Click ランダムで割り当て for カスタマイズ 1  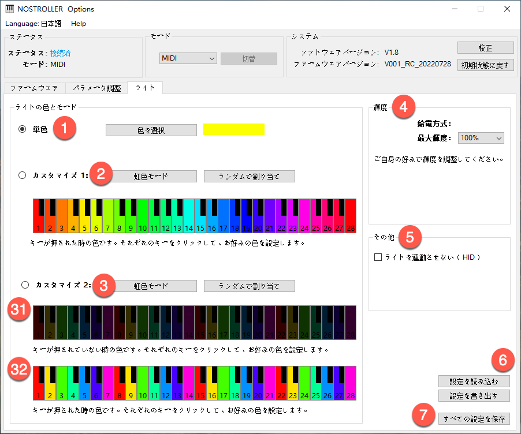click(x=249, y=177)
